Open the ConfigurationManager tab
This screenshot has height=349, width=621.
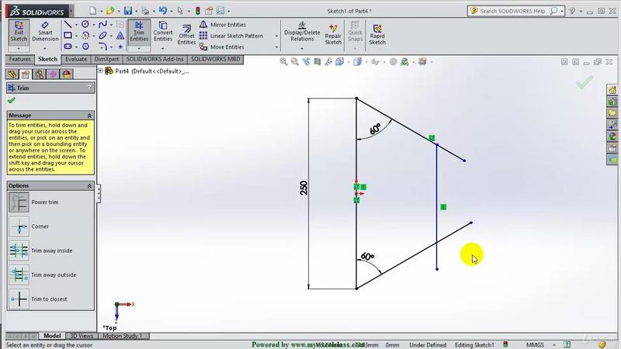pyautogui.click(x=40, y=74)
